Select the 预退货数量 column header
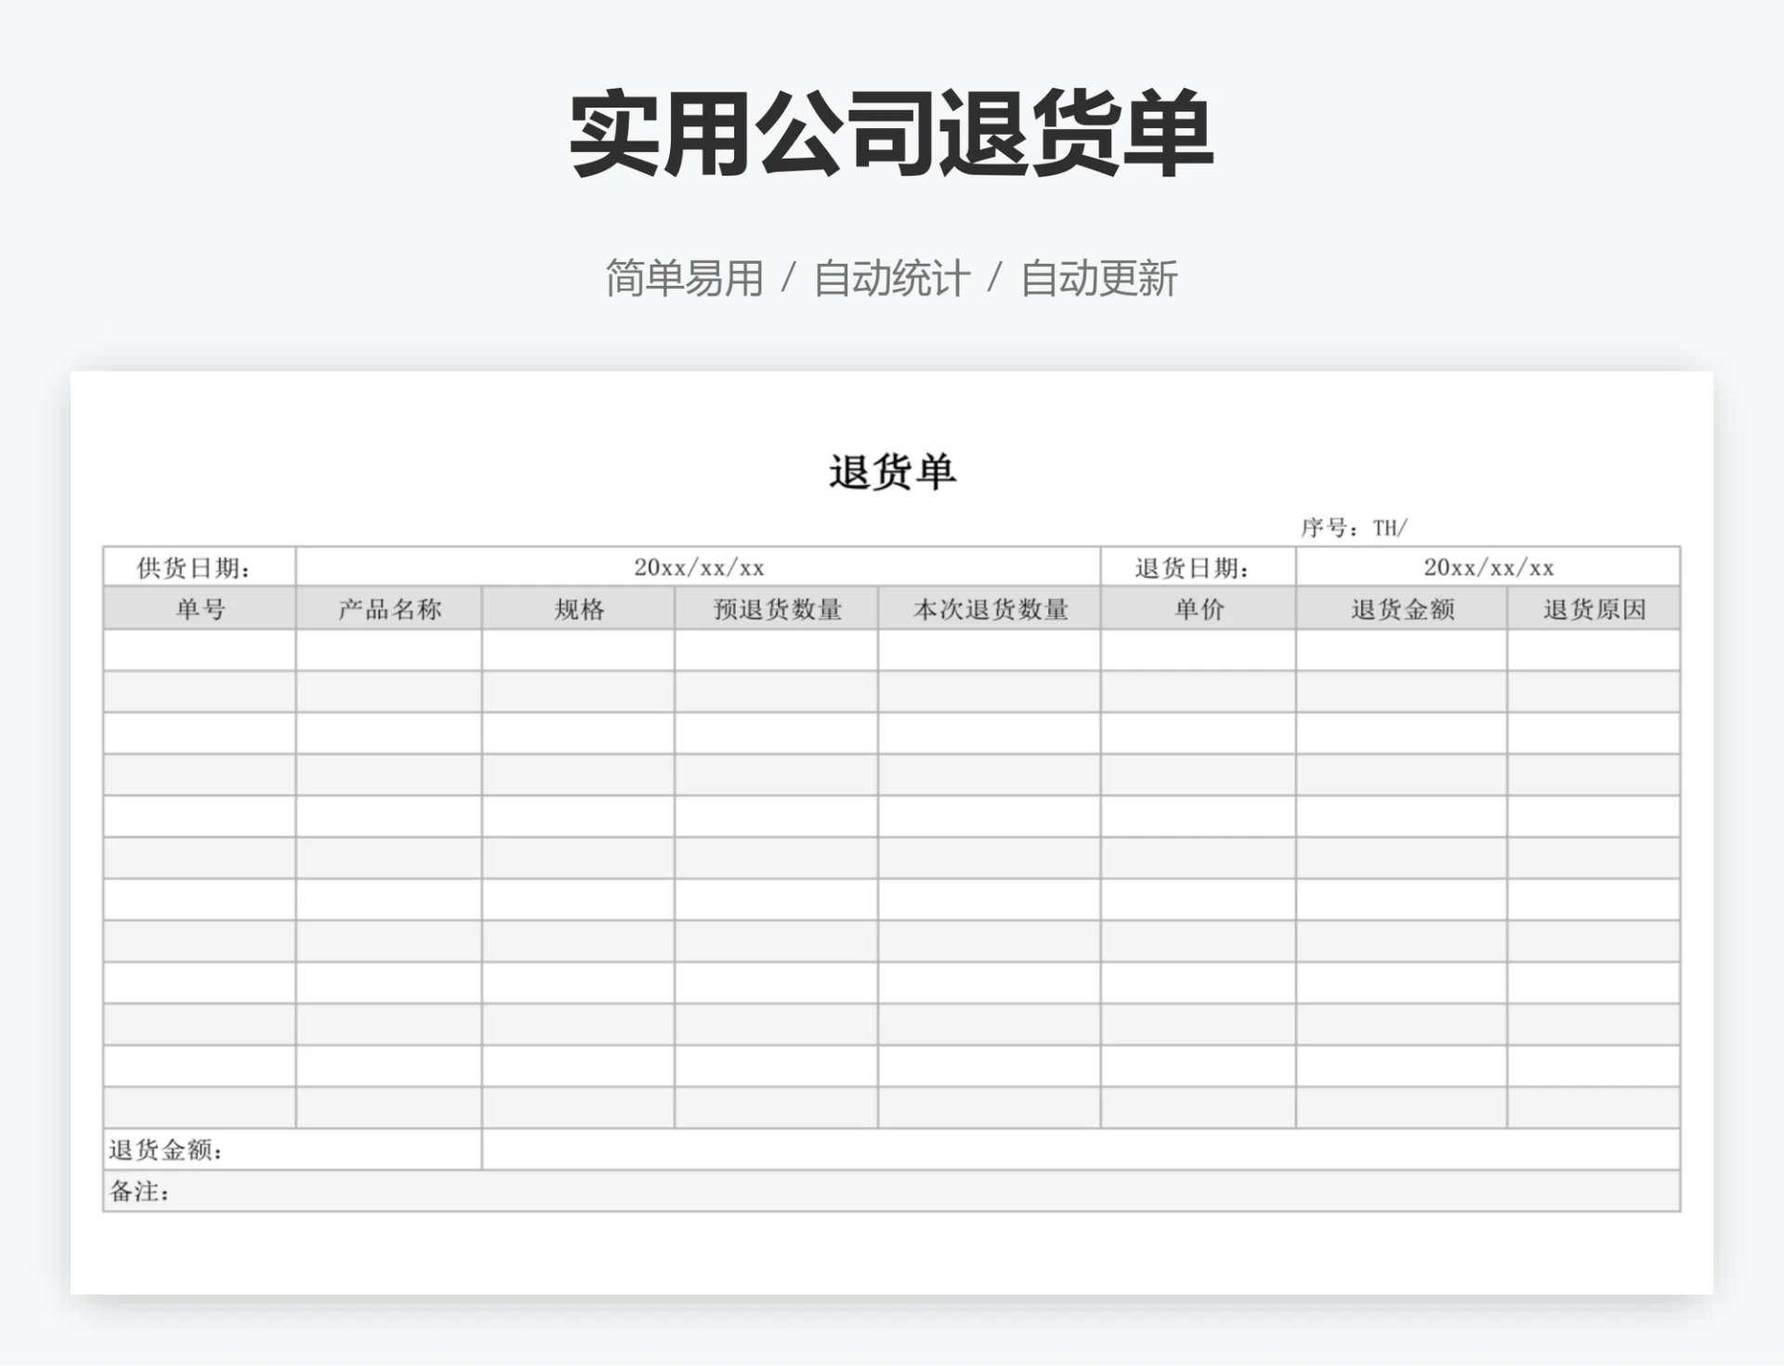The width and height of the screenshot is (1784, 1366). pos(777,610)
